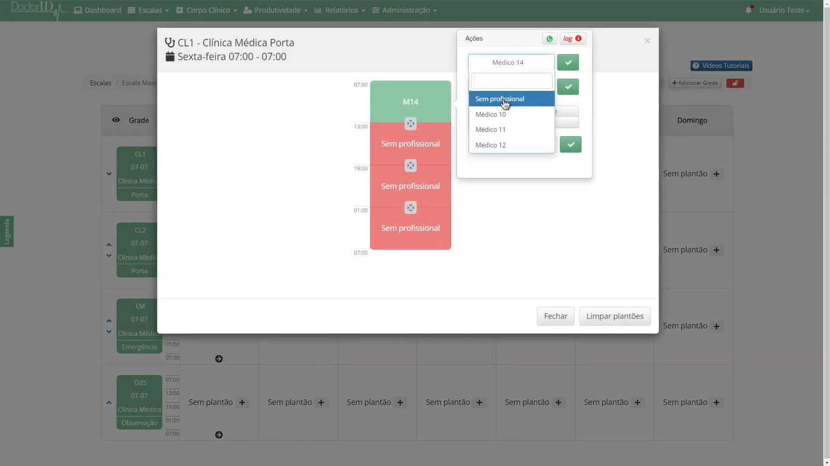Collapse the Médico 14 professional selector
The image size is (830, 466).
(511, 63)
